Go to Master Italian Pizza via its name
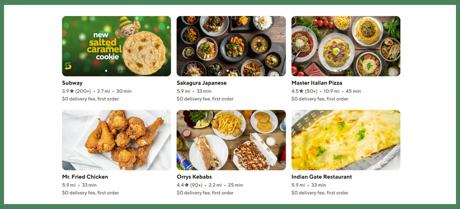 (317, 83)
